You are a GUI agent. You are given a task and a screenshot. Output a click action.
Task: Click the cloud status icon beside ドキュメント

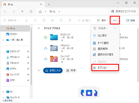pyautogui.click(x=46, y=48)
